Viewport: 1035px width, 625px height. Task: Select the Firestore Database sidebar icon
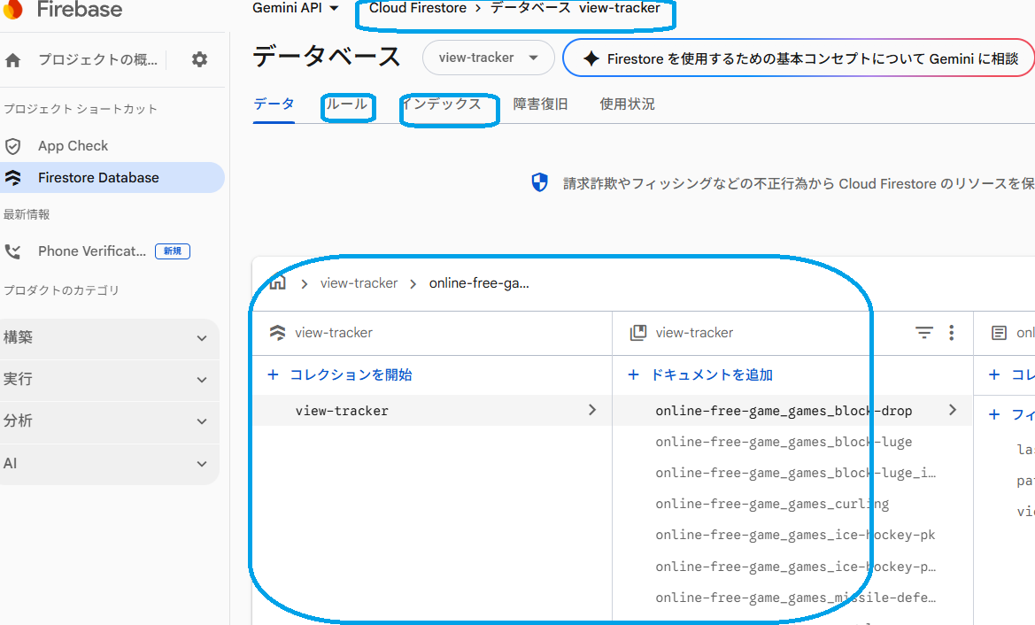pyautogui.click(x=19, y=178)
